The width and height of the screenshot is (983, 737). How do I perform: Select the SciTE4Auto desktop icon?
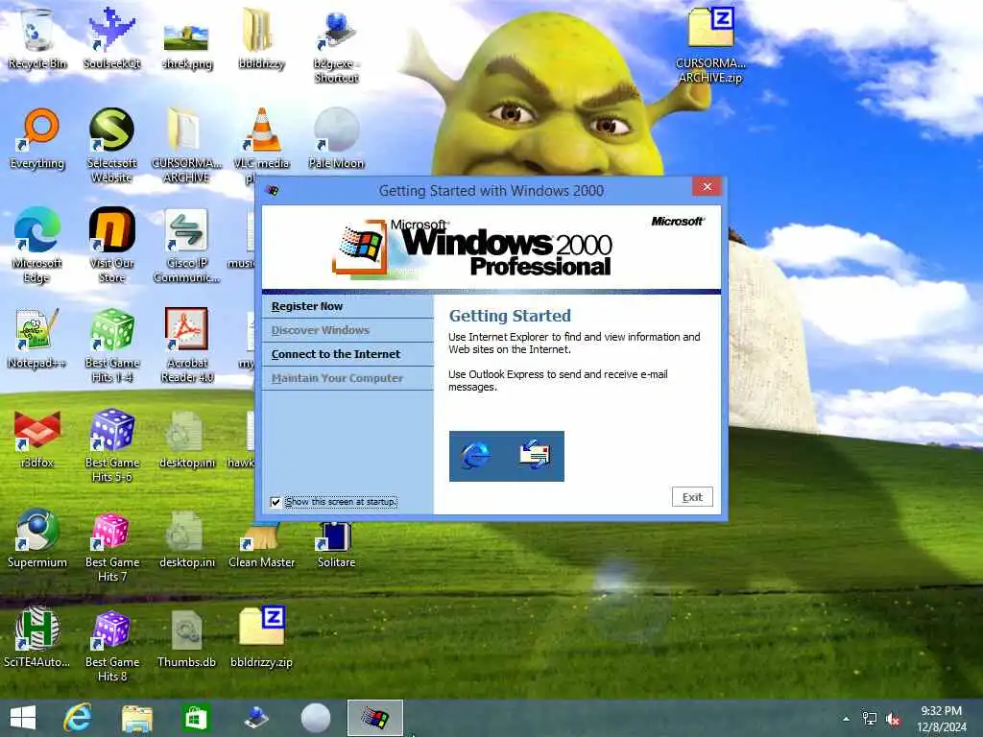[37, 638]
